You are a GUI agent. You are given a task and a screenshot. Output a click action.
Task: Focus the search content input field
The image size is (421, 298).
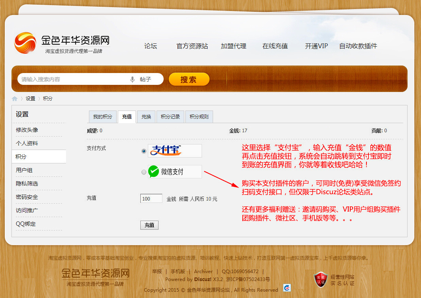pyautogui.click(x=74, y=79)
